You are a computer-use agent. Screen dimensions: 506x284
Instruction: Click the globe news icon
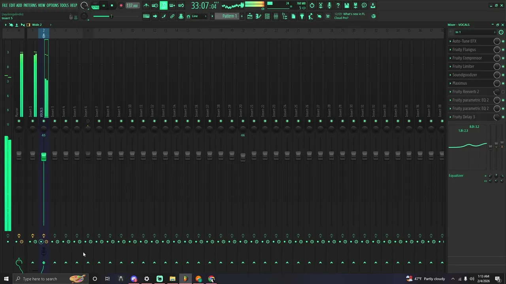374,16
